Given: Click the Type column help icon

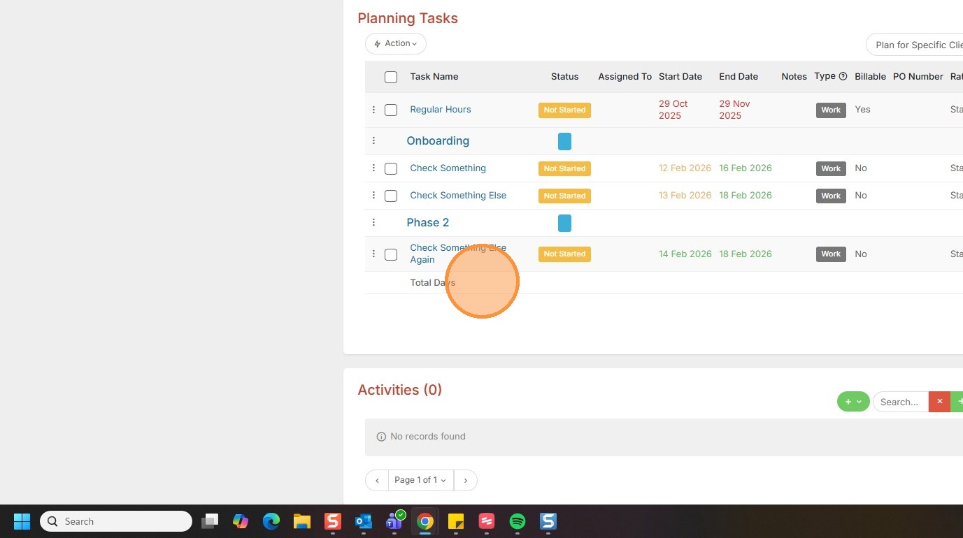Looking at the screenshot, I should 843,76.
